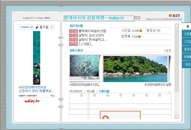The width and height of the screenshot is (191, 130).
Task: Click the 최근게시물 section heading
Action: tap(76, 26)
